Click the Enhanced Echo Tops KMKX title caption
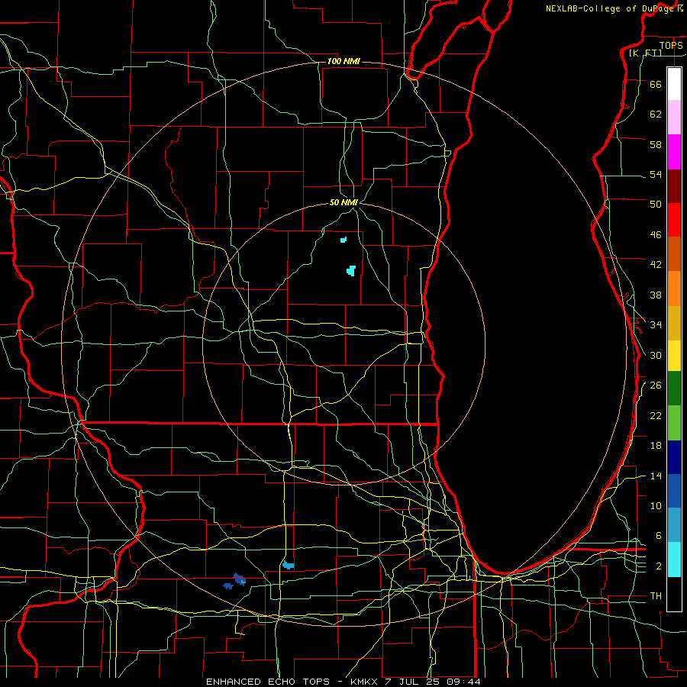 [343, 682]
